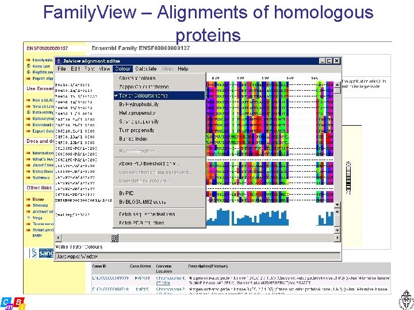The height and width of the screenshot is (310, 414).
Task: Click the conservation histogram bar chart
Action: tap(270, 217)
